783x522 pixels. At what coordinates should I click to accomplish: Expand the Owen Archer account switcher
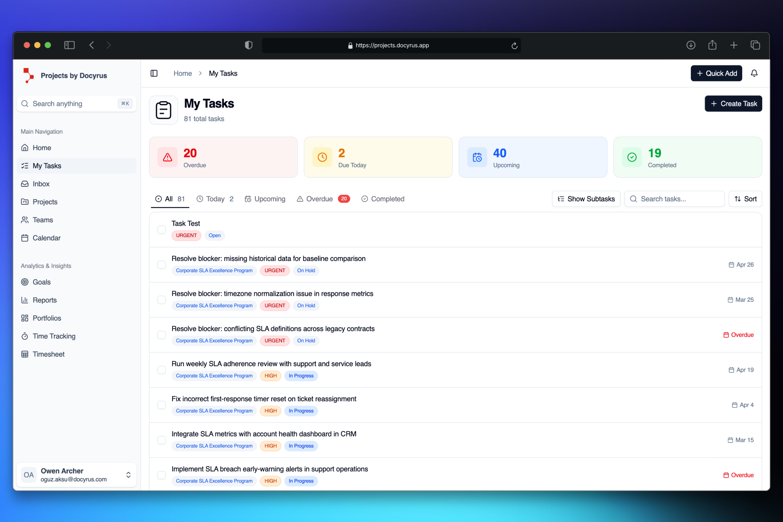coord(128,475)
